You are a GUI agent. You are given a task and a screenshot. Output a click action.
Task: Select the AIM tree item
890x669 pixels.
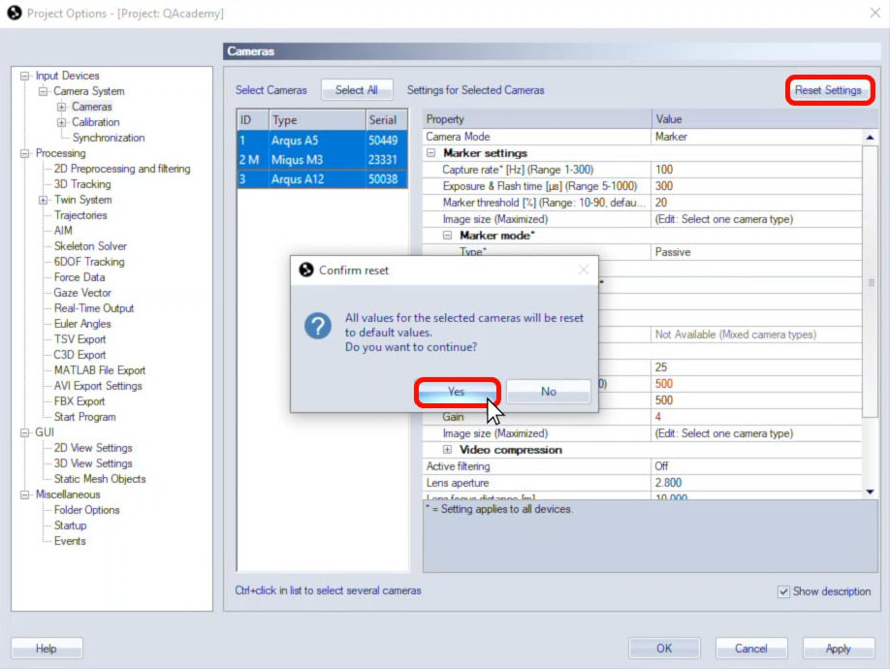pos(63,231)
